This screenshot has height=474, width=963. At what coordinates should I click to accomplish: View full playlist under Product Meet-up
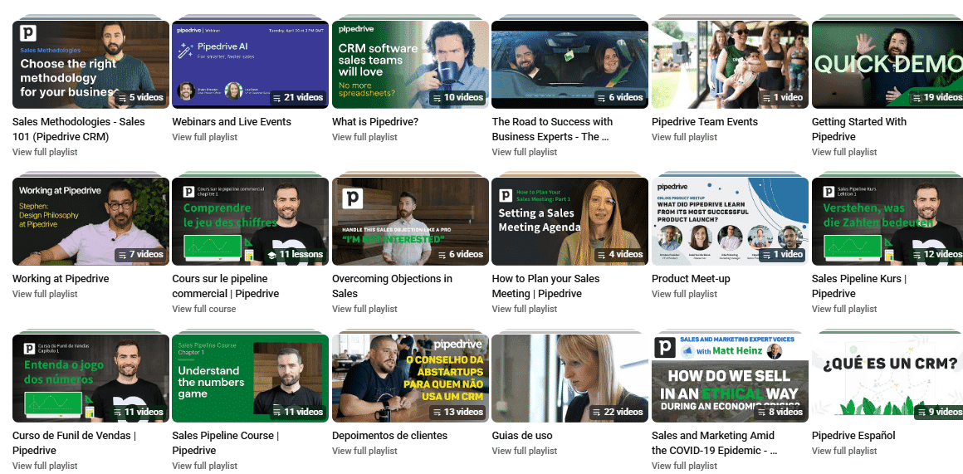(x=684, y=294)
